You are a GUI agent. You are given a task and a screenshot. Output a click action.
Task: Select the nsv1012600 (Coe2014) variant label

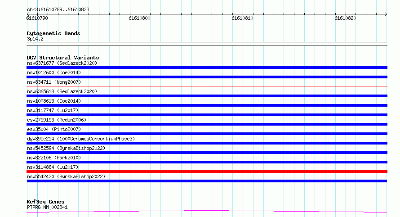54,72
